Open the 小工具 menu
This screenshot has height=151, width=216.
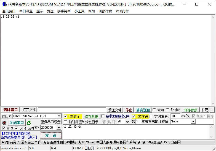click(x=79, y=11)
